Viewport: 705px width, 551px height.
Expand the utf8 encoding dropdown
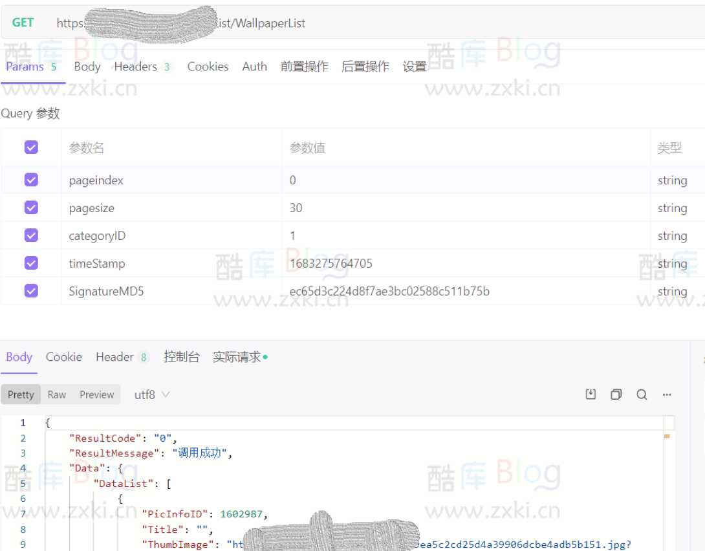click(152, 394)
